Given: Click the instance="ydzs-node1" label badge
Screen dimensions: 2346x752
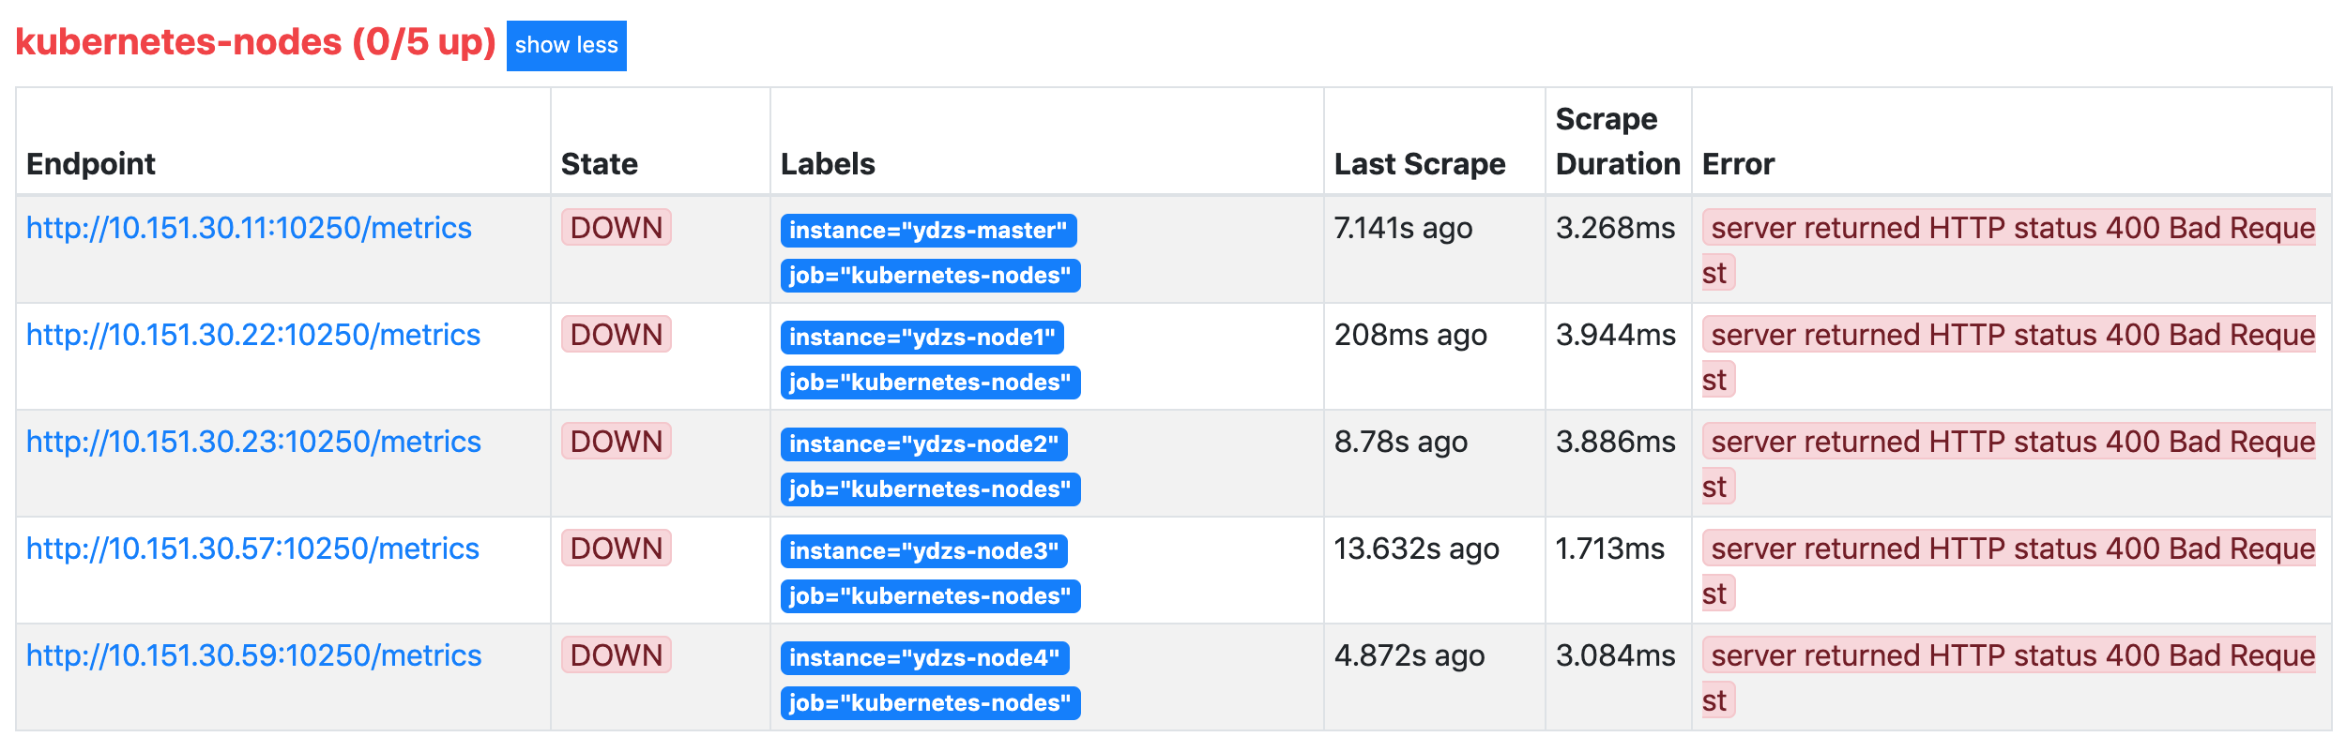Looking at the screenshot, I should (x=922, y=338).
